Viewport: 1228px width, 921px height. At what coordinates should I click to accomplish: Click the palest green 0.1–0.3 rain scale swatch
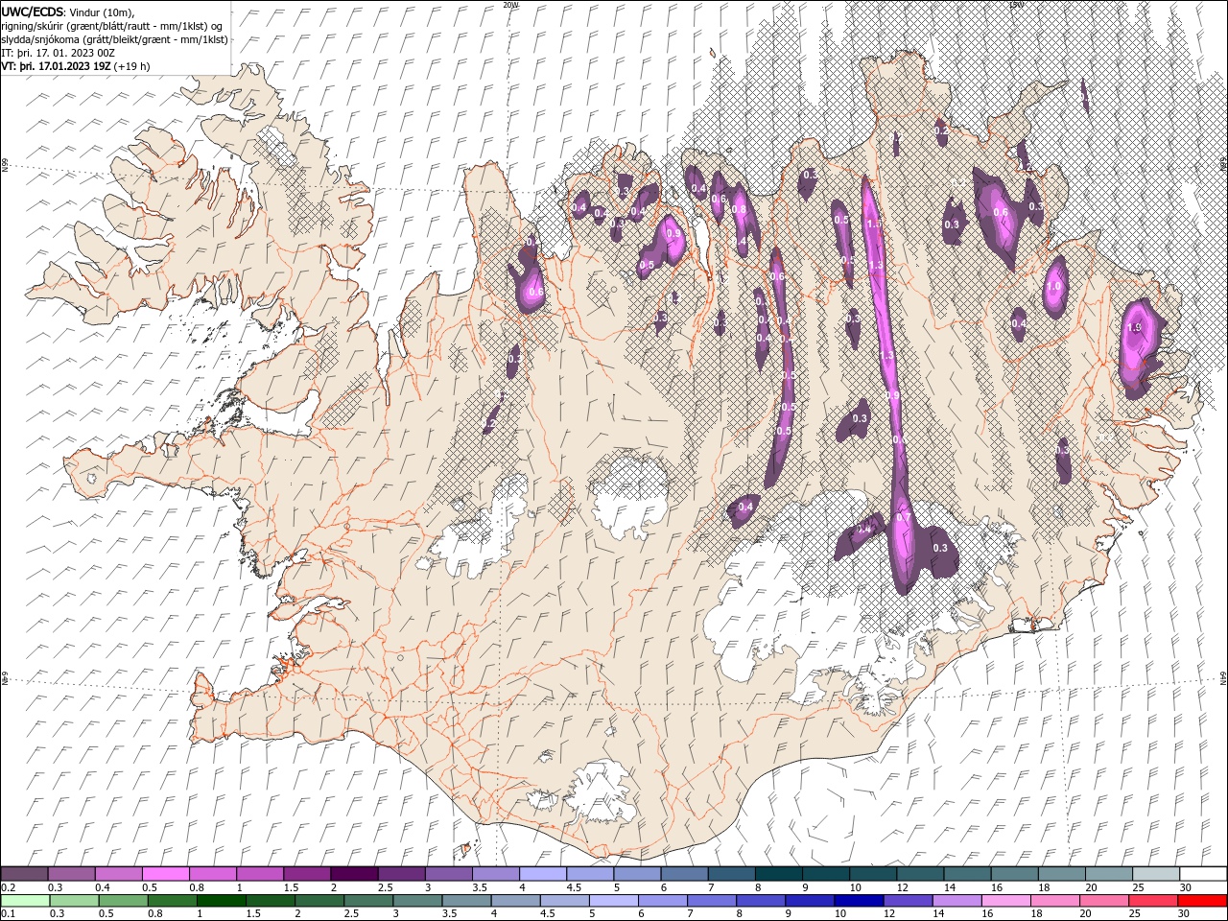click(25, 901)
